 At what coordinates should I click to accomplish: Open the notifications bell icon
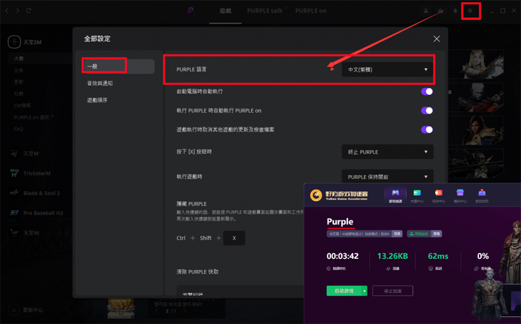point(455,10)
